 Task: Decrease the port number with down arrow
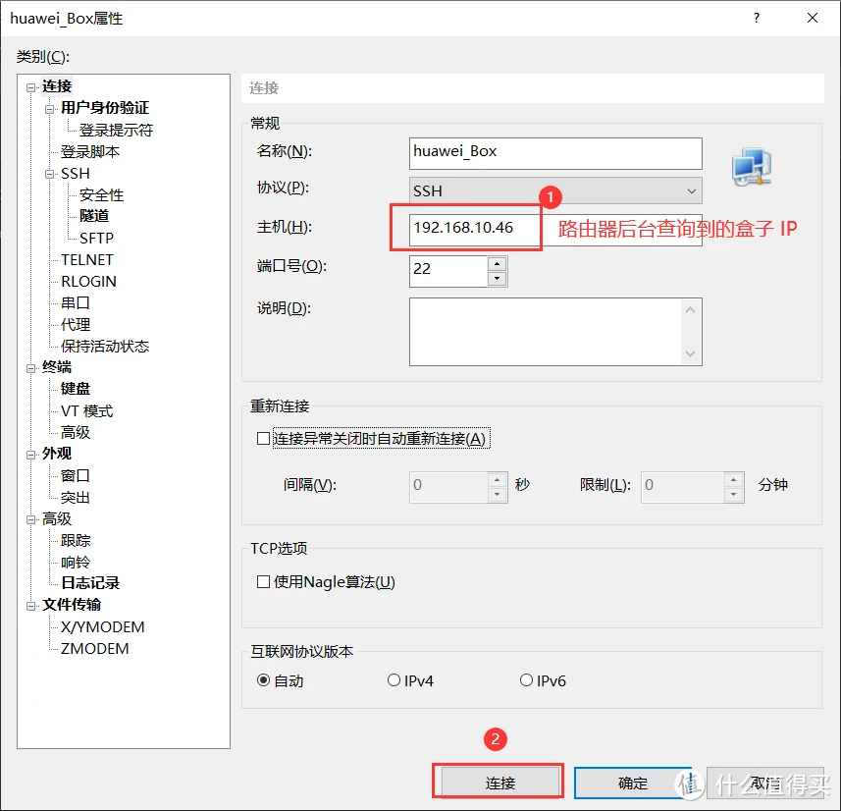pyautogui.click(x=498, y=279)
